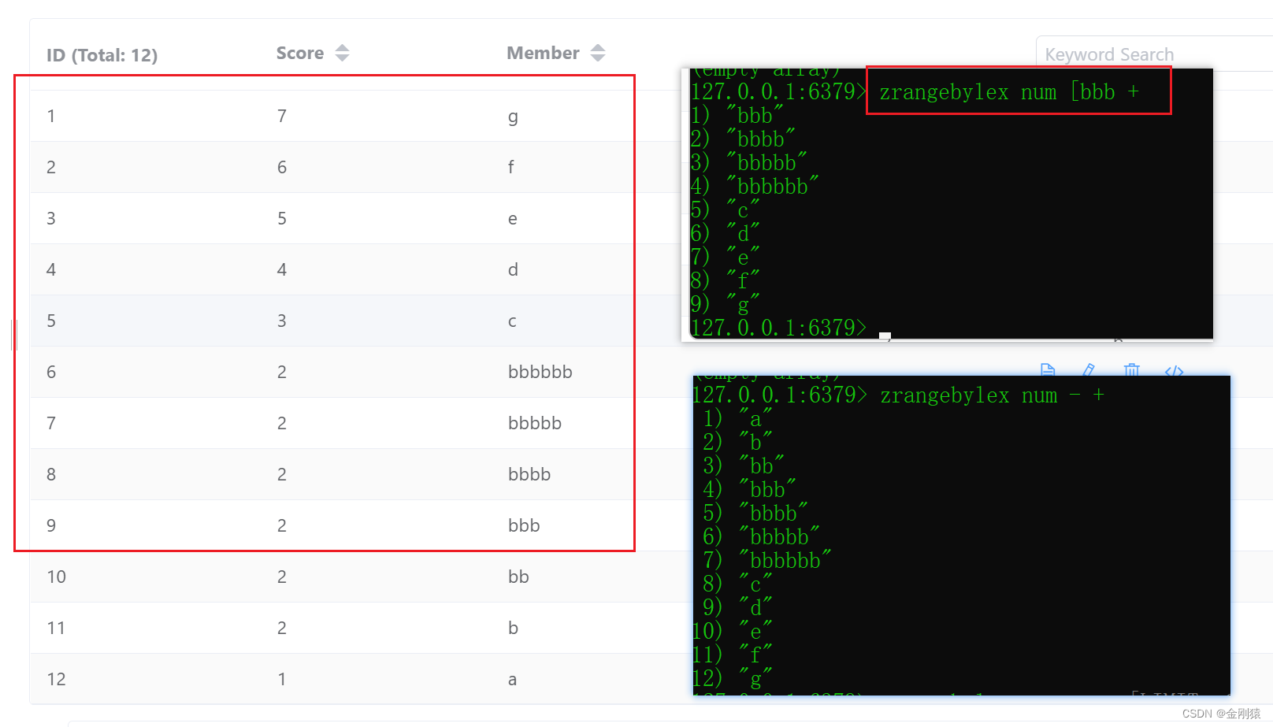Click the final 127.0.0.1:6379> prompt in upper terminal
The image size is (1273, 727).
778,328
